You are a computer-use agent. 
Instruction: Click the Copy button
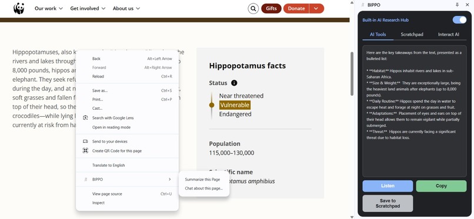[x=441, y=186]
